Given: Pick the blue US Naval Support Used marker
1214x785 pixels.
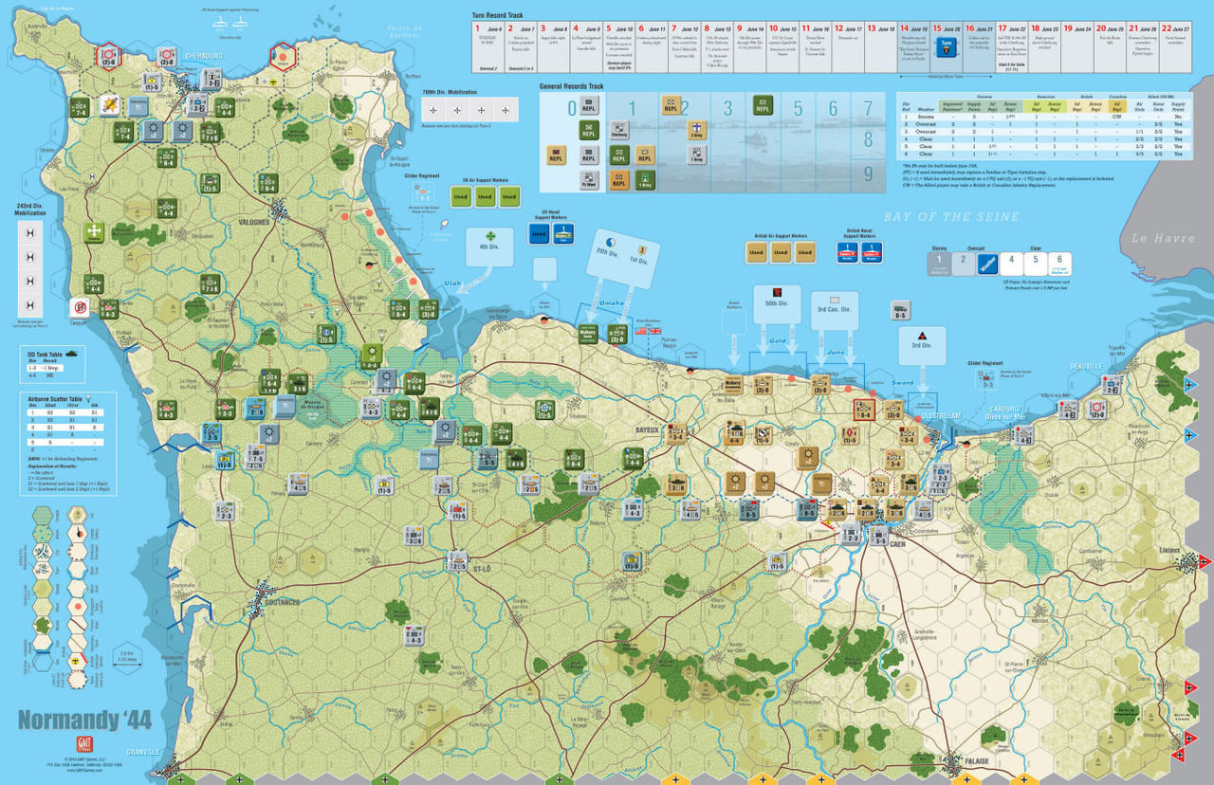Looking at the screenshot, I should 539,233.
